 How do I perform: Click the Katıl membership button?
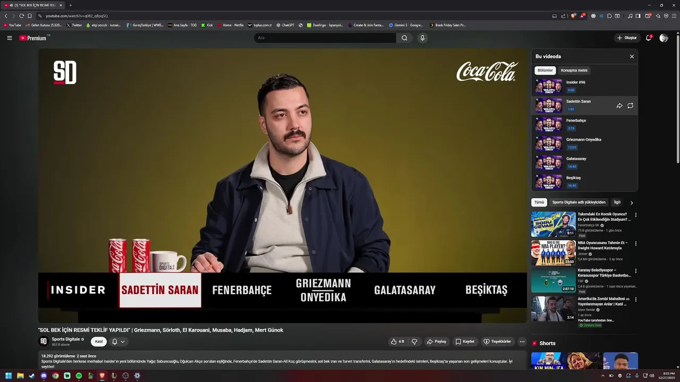(99, 342)
